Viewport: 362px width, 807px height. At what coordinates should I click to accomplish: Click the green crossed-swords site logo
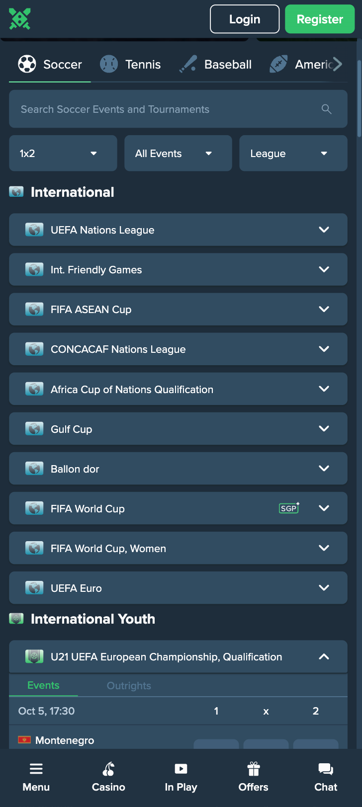(20, 19)
